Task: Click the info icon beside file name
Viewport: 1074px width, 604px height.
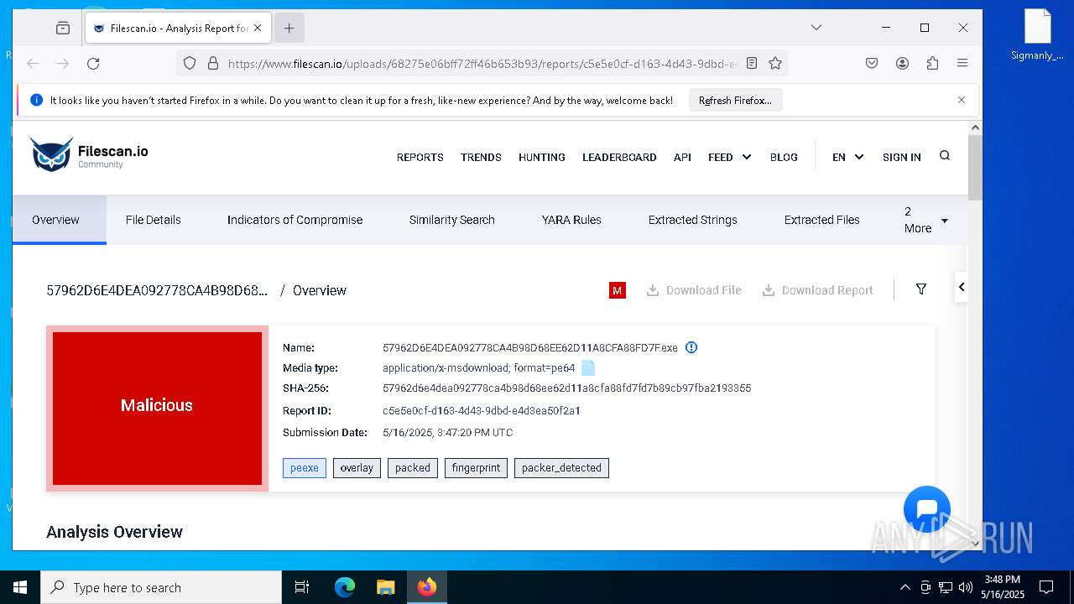Action: coord(691,347)
